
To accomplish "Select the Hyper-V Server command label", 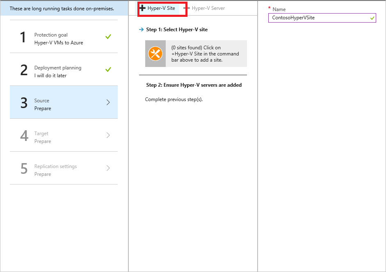I will coord(208,8).
